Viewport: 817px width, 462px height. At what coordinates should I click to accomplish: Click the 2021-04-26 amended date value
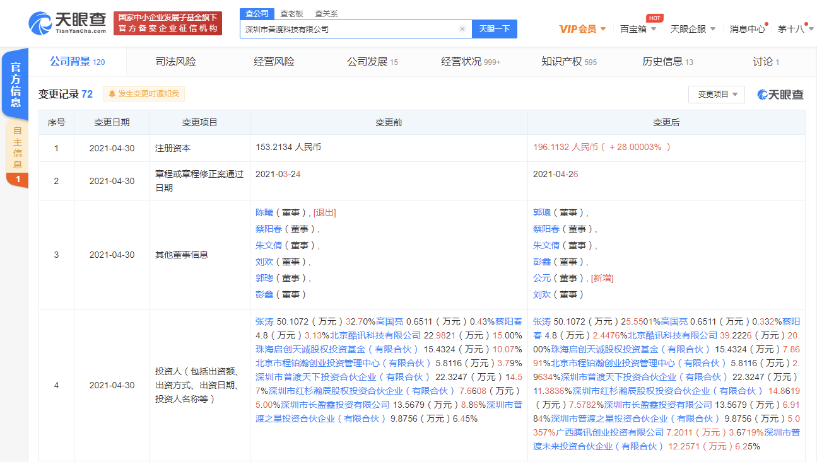555,175
